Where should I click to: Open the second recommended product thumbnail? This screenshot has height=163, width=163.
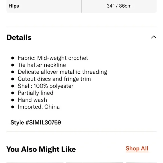click(95, 162)
